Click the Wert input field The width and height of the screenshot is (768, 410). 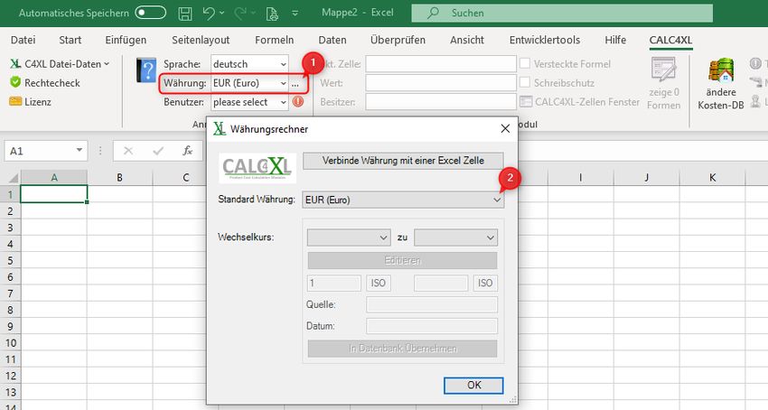click(440, 83)
